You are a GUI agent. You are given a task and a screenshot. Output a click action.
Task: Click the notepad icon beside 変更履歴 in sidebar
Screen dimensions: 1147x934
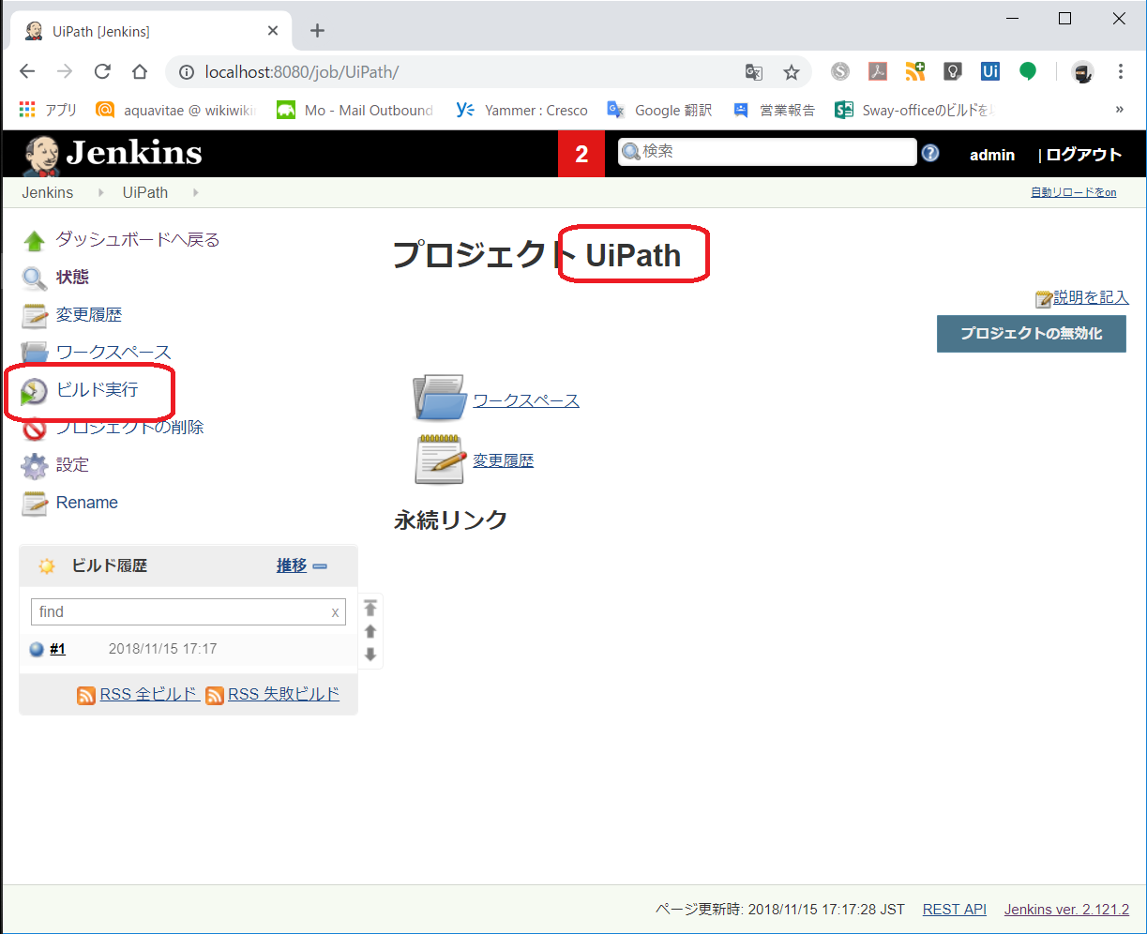[35, 316]
